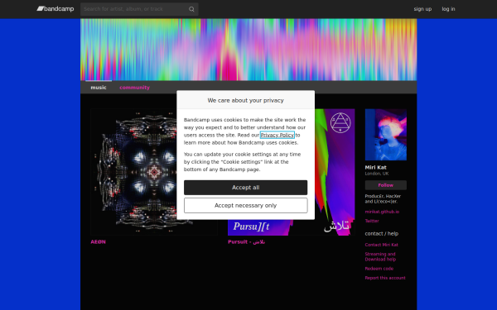The height and width of the screenshot is (310, 497).
Task: Click Report this account
Action: pos(385,278)
